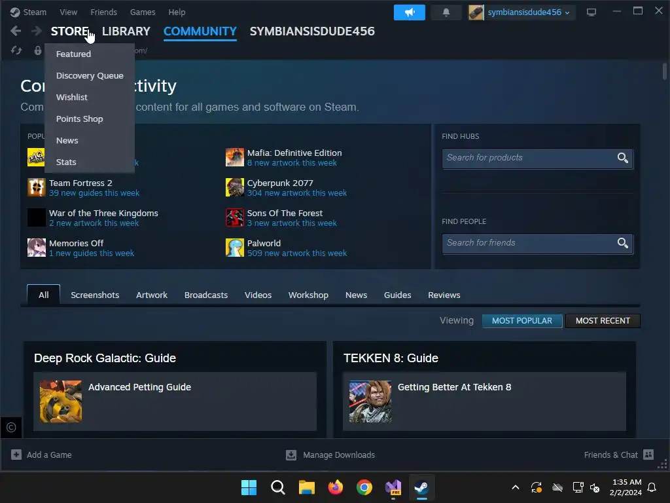This screenshot has height=503, width=670.
Task: Select Stats in the Store dropdown
Action: 66,162
